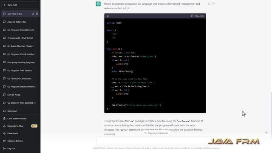Image resolution: width=272 pixels, height=153 pixels.
Task: Click the yellow NEW badge
Action: coord(34,126)
